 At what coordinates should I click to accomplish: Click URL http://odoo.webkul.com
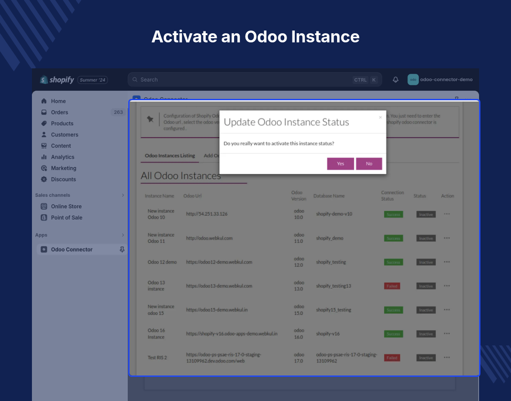(209, 238)
